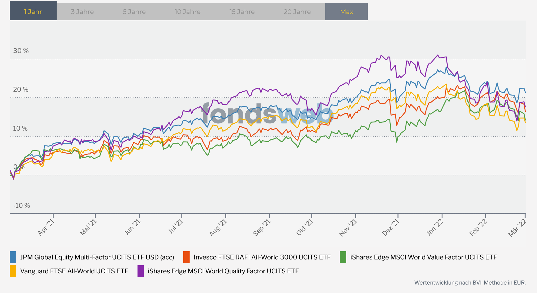Click the purple iShares Quality Factor swatch
Screen dimensions: 537x293
141,271
